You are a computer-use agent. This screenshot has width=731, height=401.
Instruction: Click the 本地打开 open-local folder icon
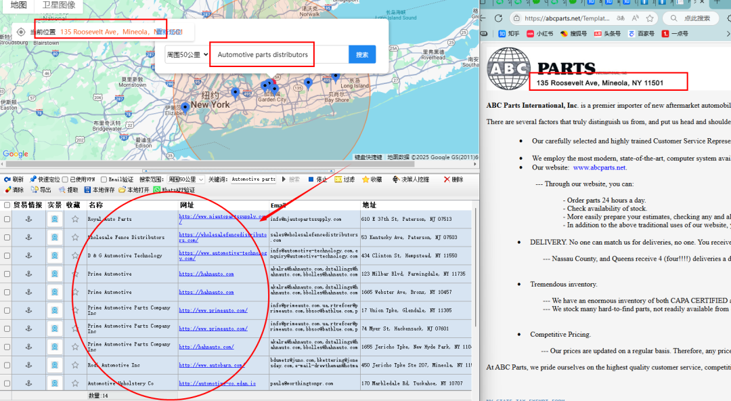pos(122,190)
